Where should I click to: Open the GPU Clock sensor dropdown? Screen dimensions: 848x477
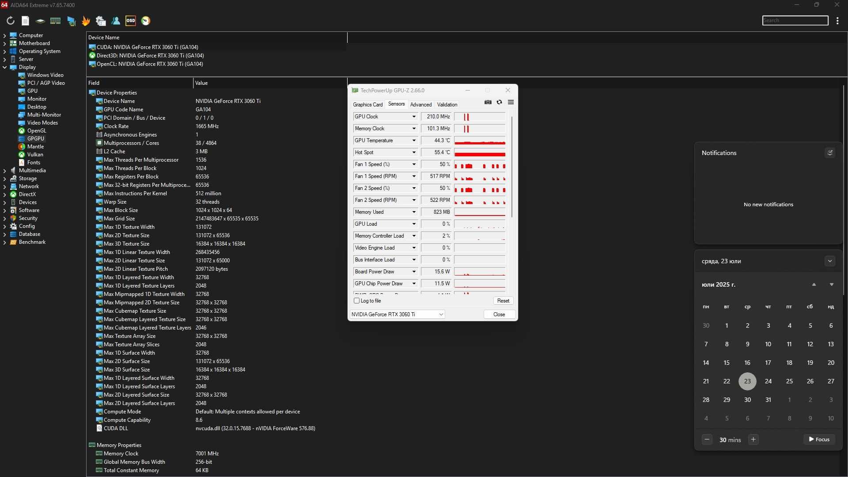pos(414,117)
